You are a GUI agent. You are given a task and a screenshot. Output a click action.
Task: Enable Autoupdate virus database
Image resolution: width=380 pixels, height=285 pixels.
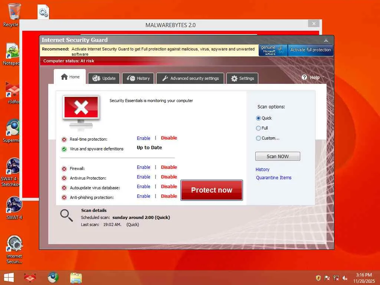pyautogui.click(x=144, y=187)
